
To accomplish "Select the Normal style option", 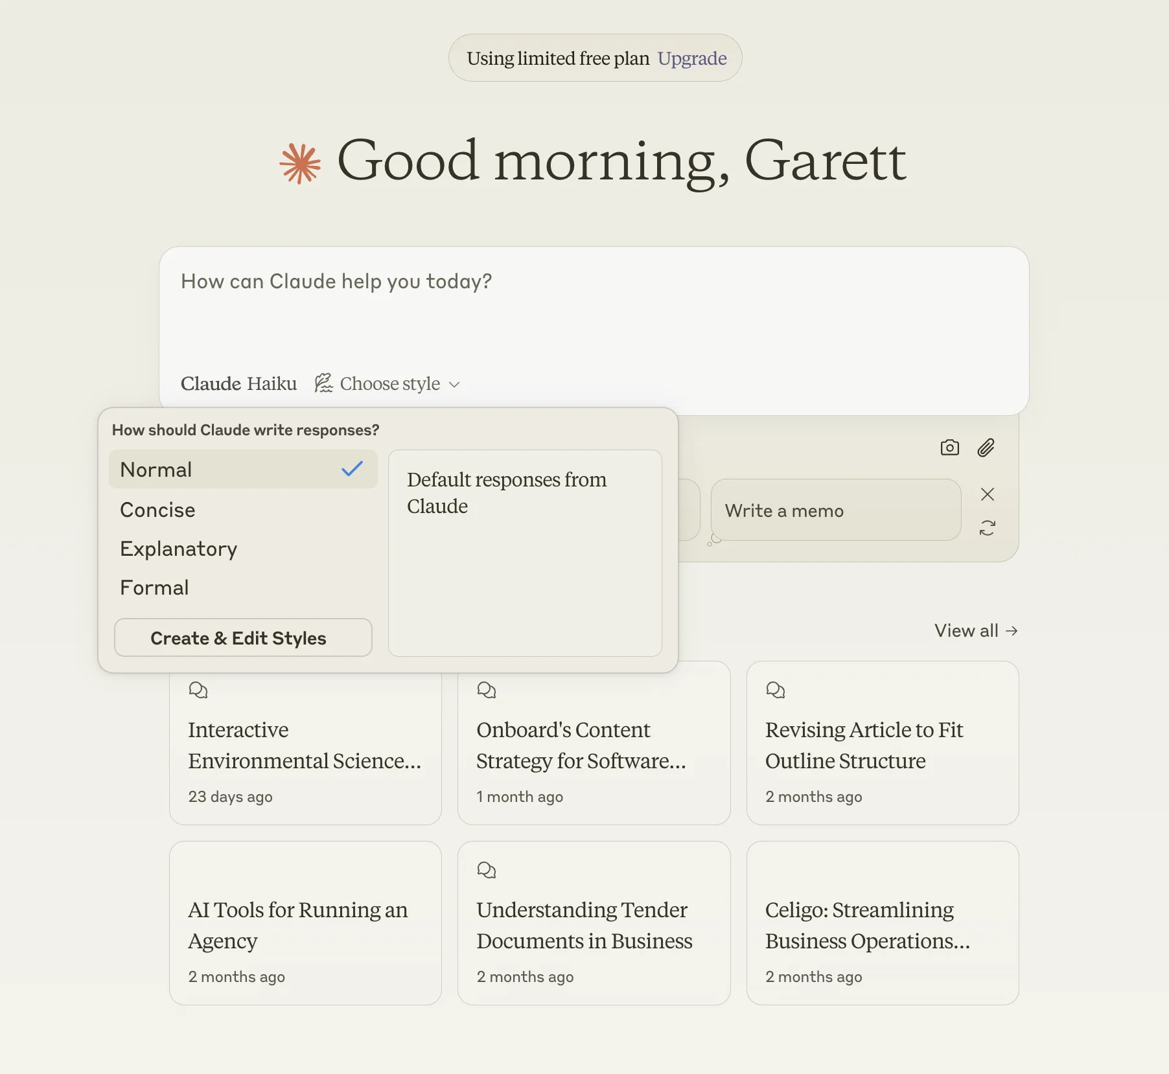I will coord(243,469).
